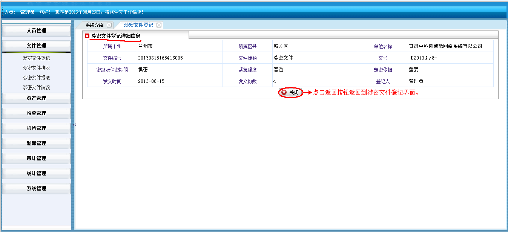This screenshot has height=232, width=508.
Task: Click the secrecy level value 机密
Action: (x=143, y=70)
